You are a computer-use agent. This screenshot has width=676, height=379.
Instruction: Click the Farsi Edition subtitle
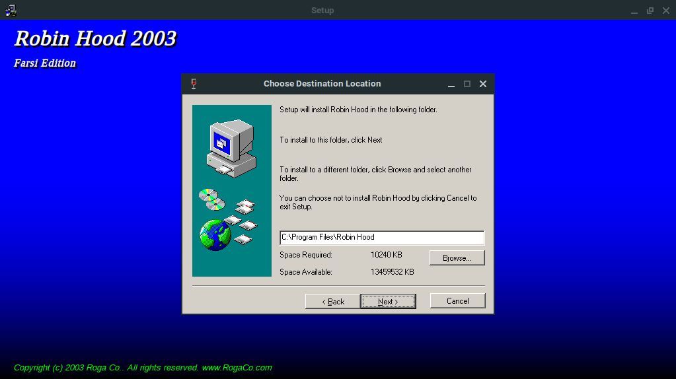coord(45,63)
